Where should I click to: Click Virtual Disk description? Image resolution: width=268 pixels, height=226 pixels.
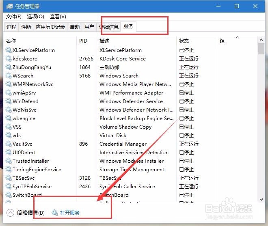coord(113,136)
